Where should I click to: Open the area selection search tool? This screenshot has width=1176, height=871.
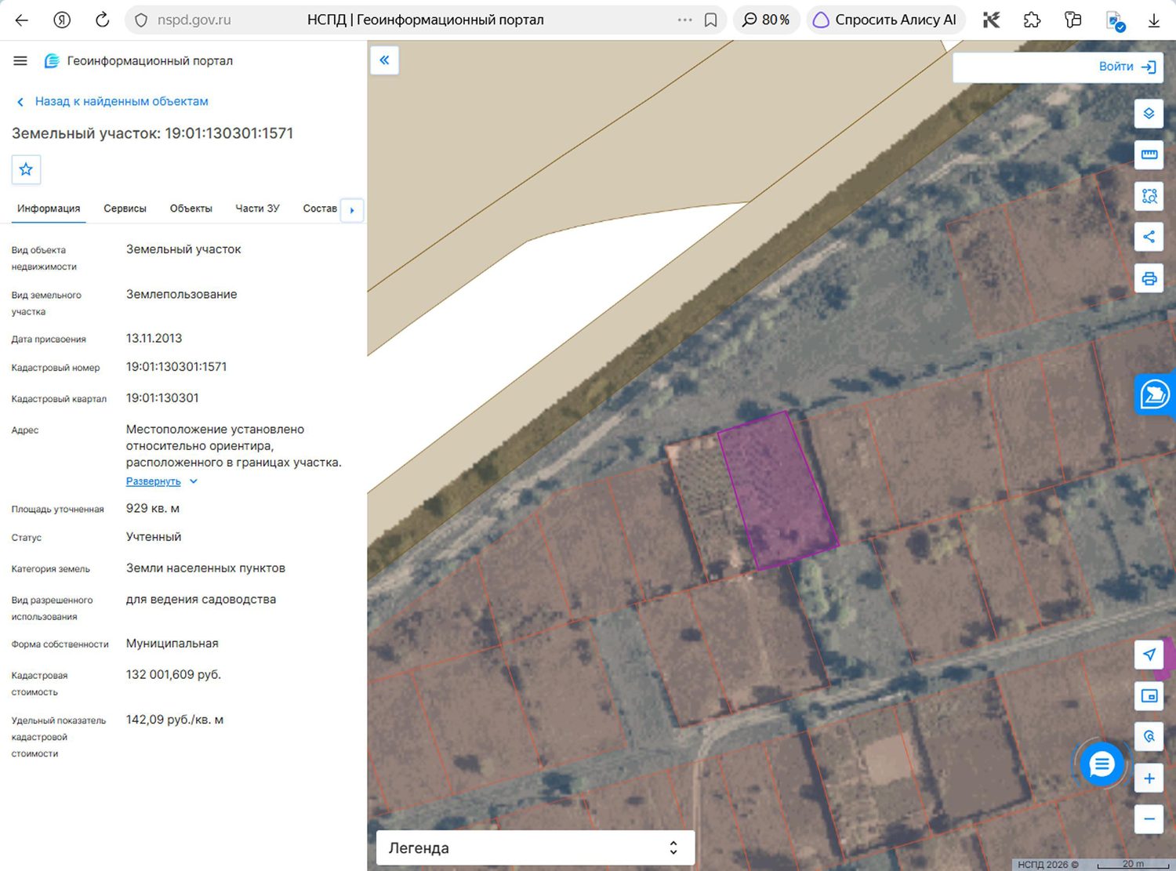click(x=1149, y=196)
